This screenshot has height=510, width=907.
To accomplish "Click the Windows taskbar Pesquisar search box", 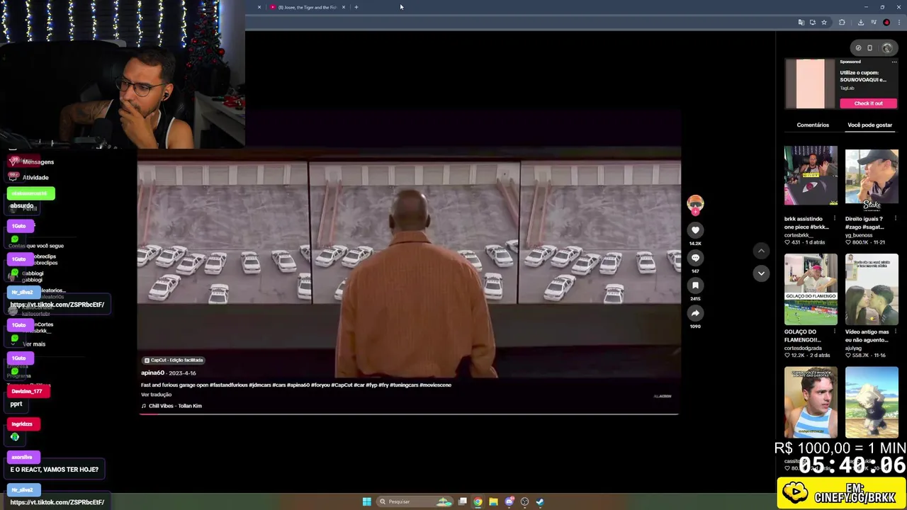I will click(415, 501).
